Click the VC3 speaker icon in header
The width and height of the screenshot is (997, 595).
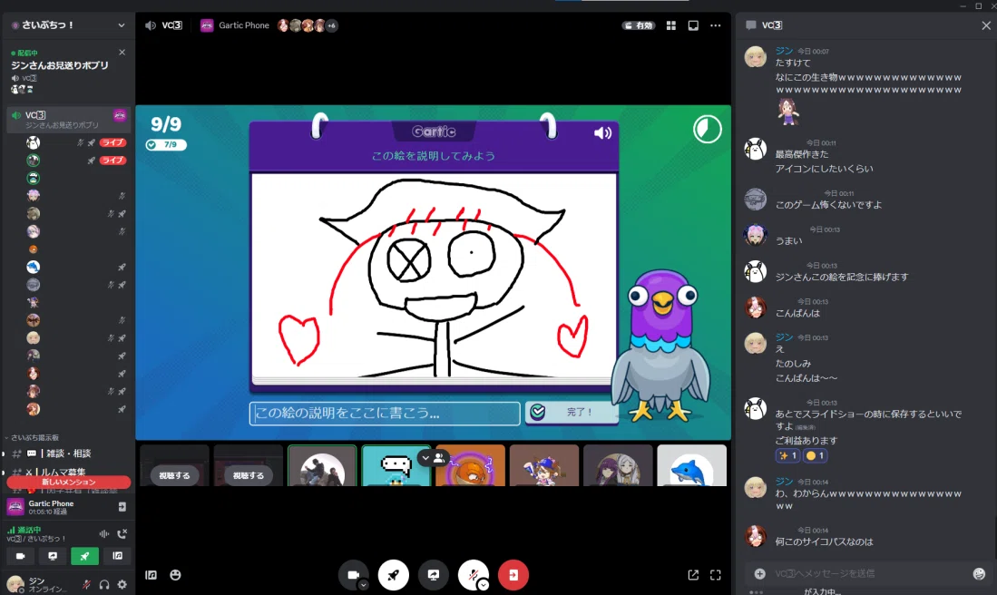click(x=150, y=25)
